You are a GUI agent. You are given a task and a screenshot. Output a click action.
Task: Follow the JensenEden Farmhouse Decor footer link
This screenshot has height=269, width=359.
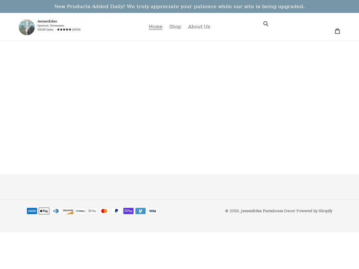click(x=268, y=211)
